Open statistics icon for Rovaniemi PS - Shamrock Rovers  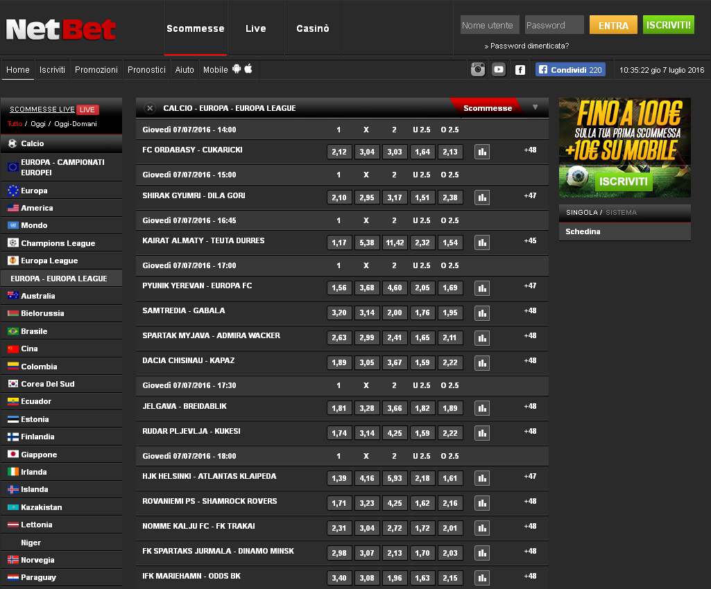[482, 503]
